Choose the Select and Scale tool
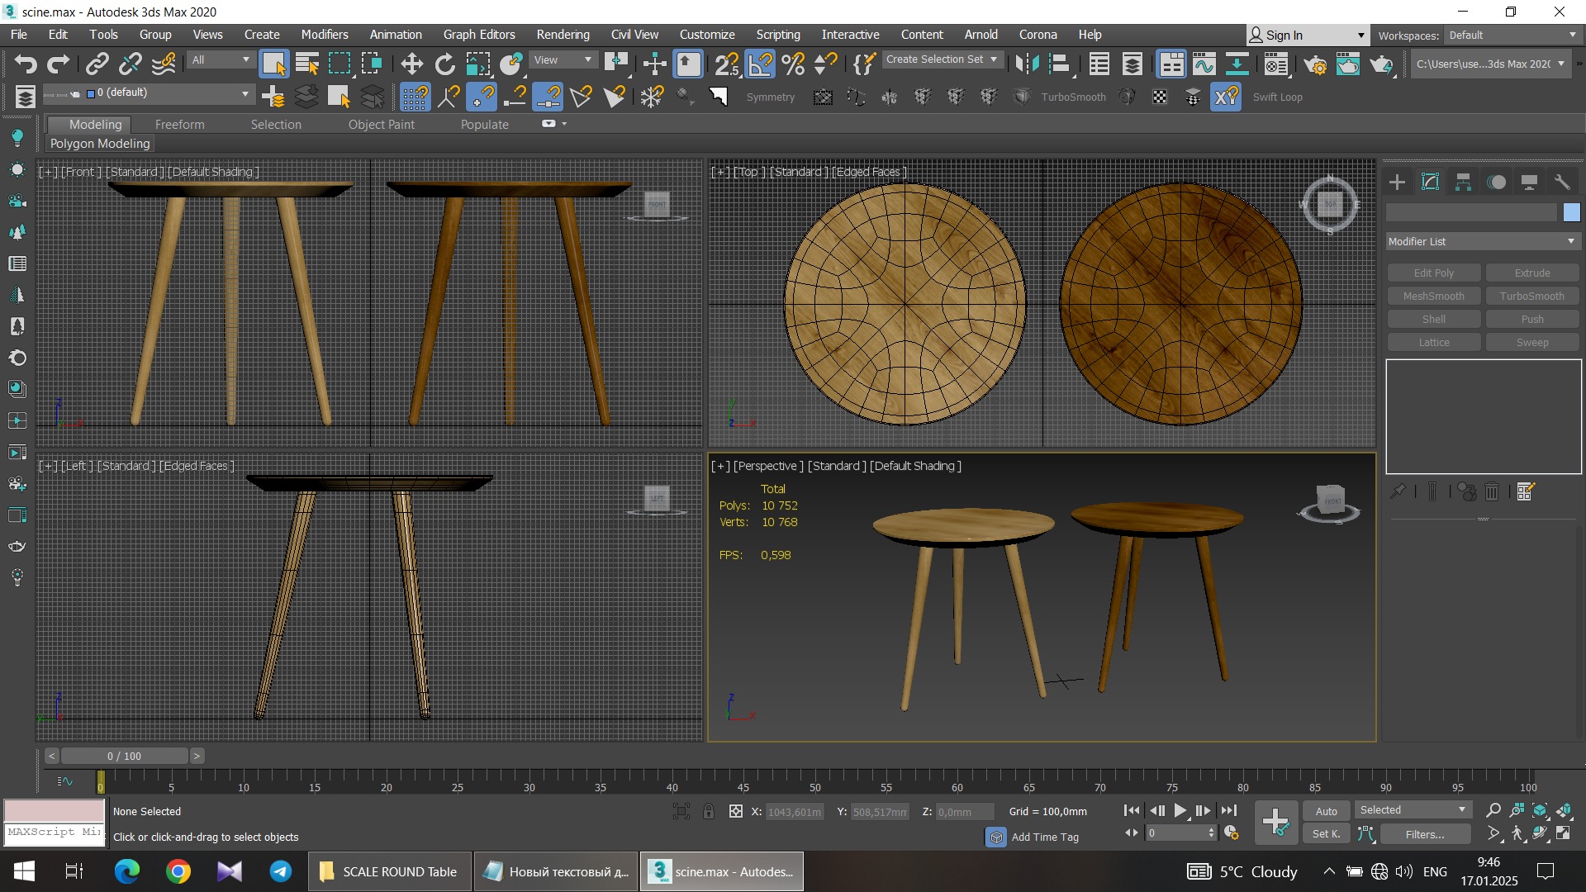Image resolution: width=1586 pixels, height=892 pixels. pyautogui.click(x=477, y=64)
